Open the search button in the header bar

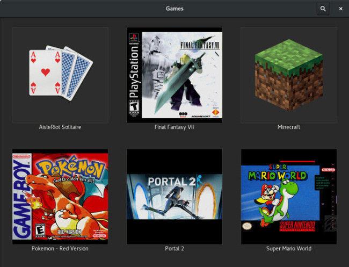323,9
